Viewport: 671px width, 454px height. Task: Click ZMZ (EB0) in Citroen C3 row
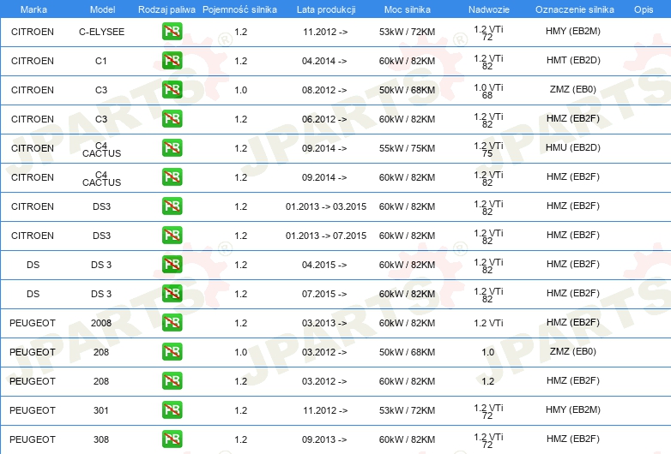pos(573,89)
